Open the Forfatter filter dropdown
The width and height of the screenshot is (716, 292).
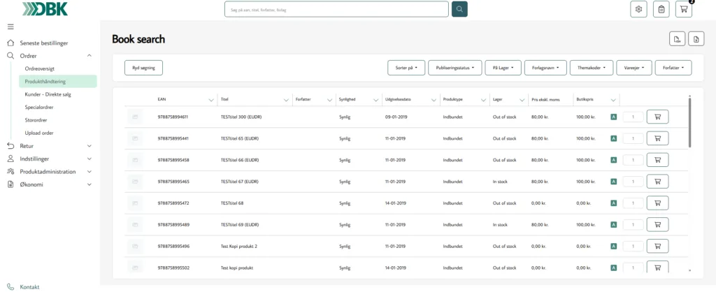pos(673,68)
